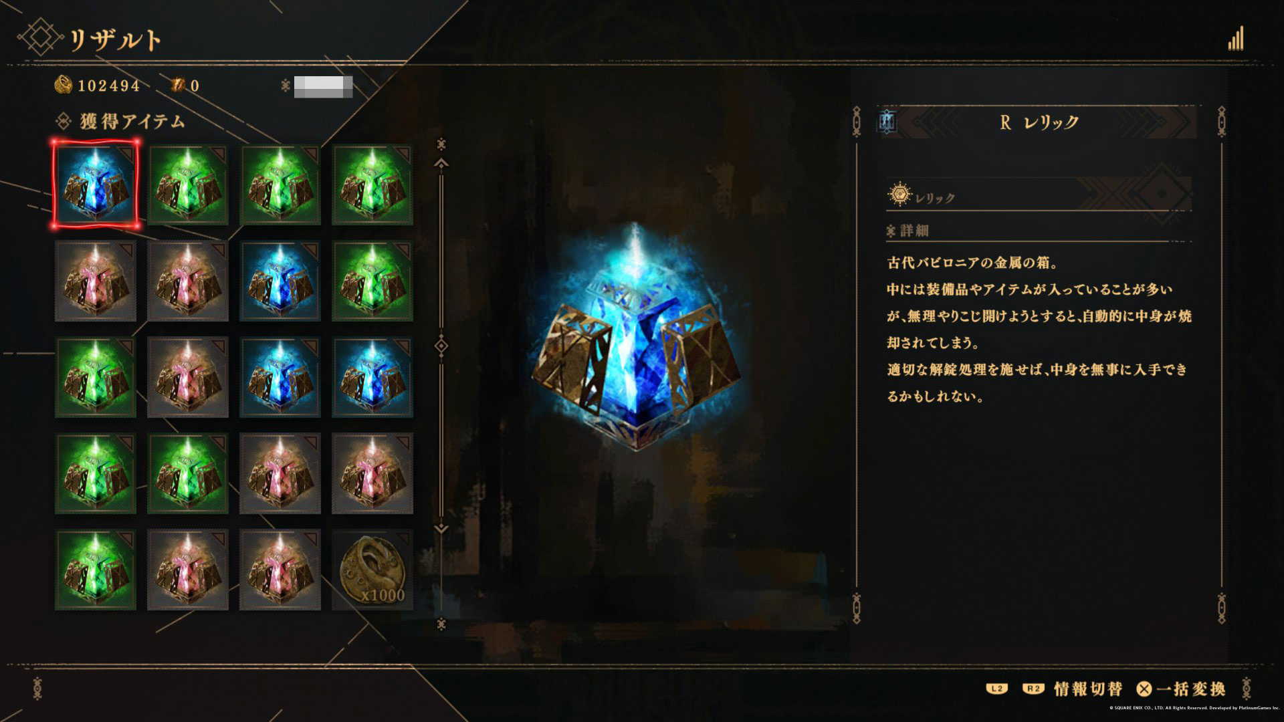
Task: Select the first pink relic in second row
Action: (96, 281)
